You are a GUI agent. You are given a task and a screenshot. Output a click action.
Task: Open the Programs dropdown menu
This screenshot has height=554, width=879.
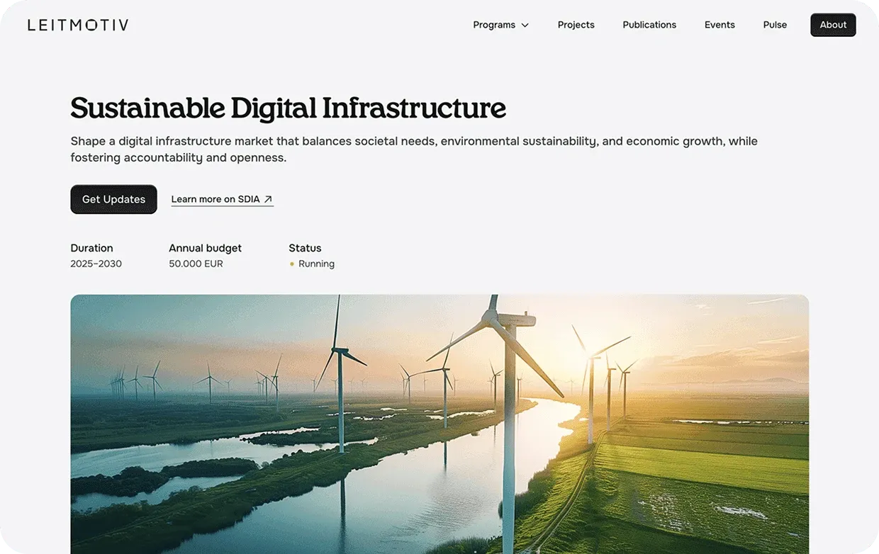tap(500, 25)
